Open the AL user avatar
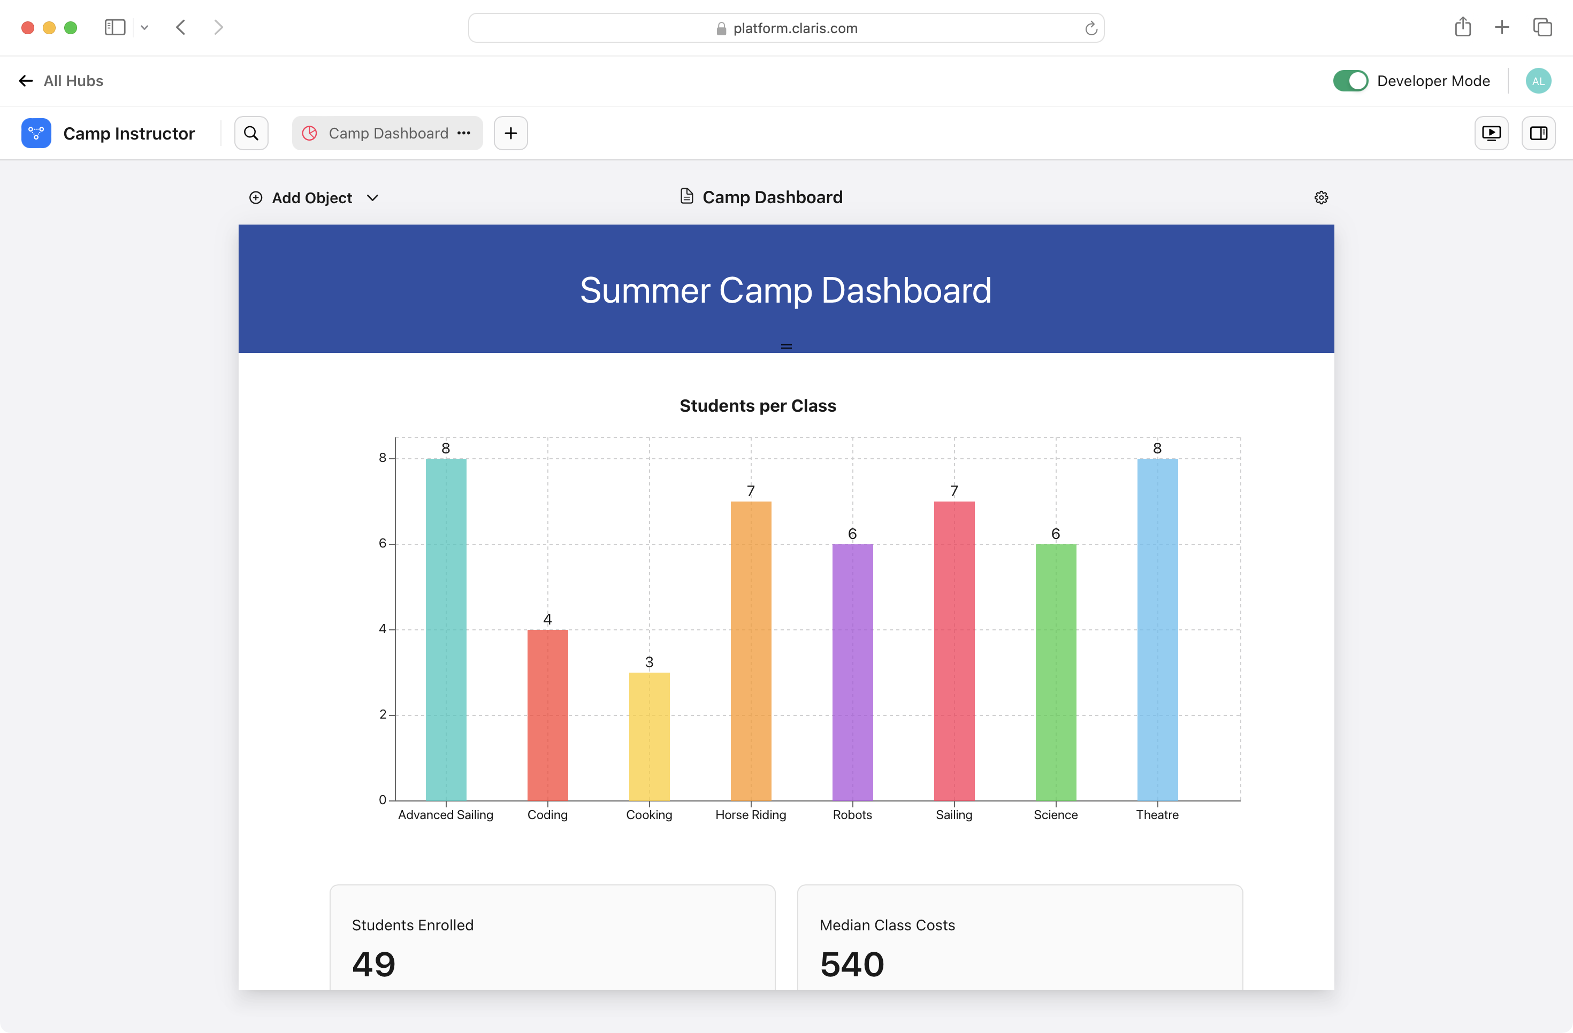1573x1033 pixels. 1538,81
